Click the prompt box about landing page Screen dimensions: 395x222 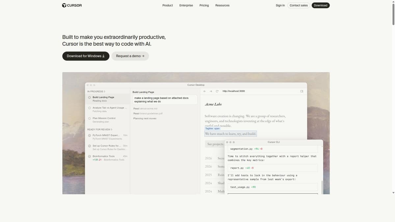pos(165,100)
